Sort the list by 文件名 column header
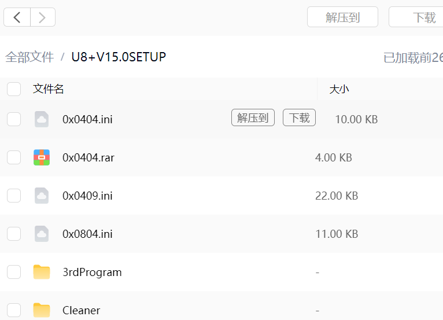443x320 pixels. (x=49, y=89)
